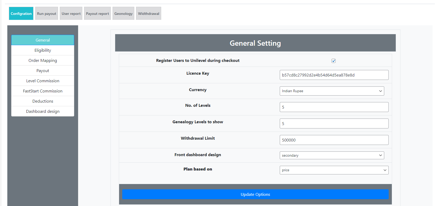Viewport: 437px width, 206px height.
Task: Uncheck Register Users to Unilevel checkbox
Action: pos(334,61)
